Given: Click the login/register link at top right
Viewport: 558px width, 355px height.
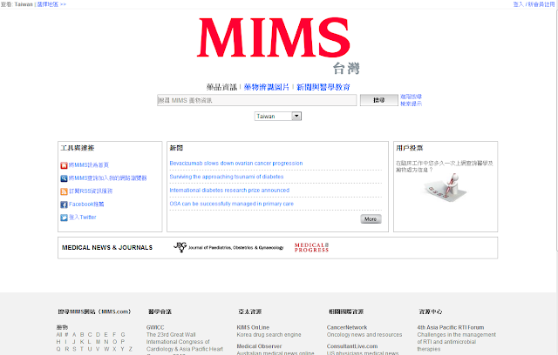Looking at the screenshot, I should pyautogui.click(x=534, y=4).
